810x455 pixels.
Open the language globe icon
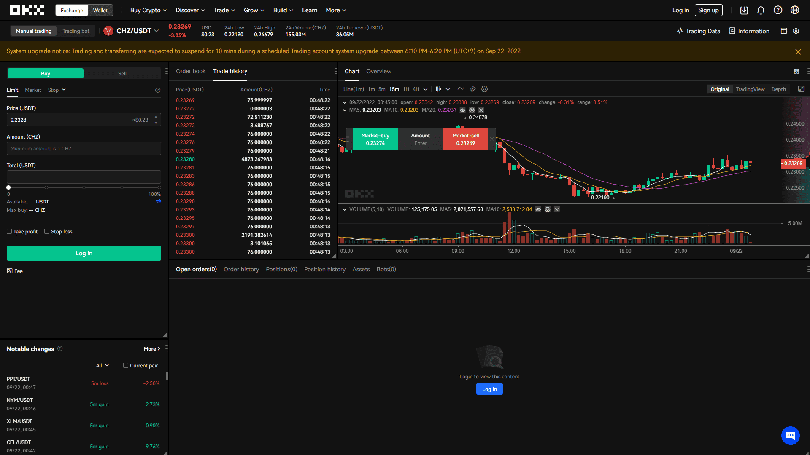click(x=795, y=10)
